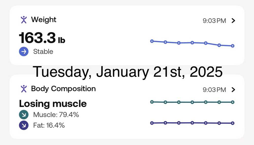The height and width of the screenshot is (145, 254).
Task: Click the Weight card 9:03 PM timestamp
Action: click(x=214, y=21)
